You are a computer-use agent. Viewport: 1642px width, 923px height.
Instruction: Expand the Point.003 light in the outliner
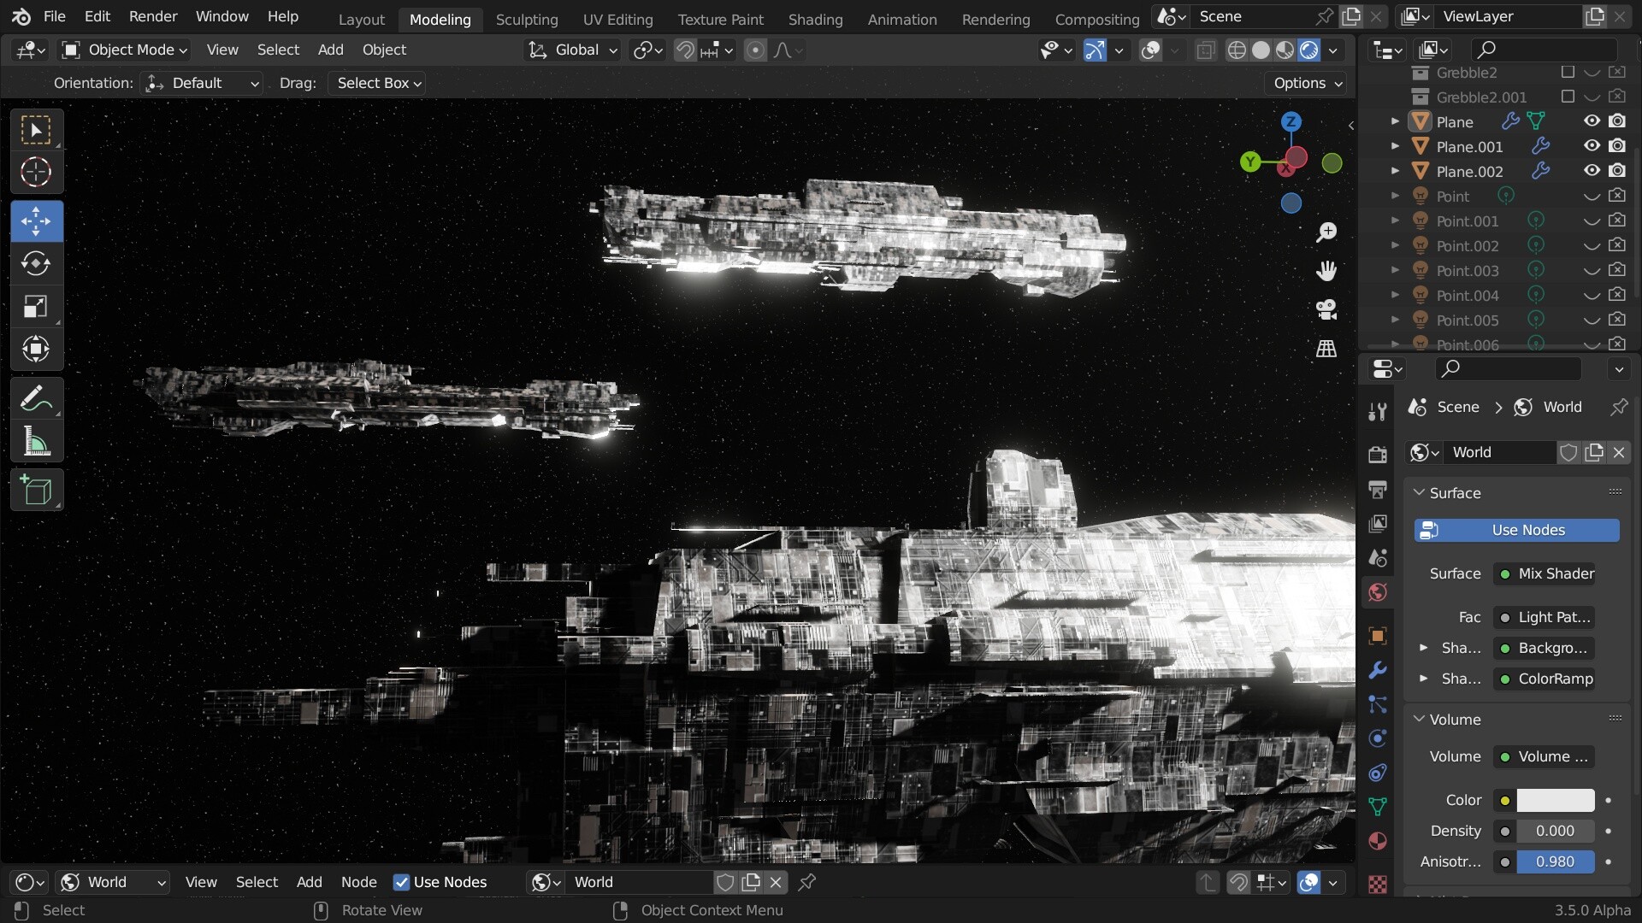1396,269
